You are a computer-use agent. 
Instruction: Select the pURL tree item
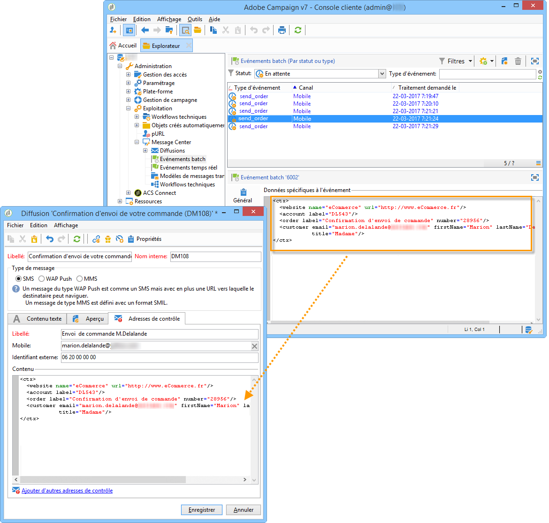point(158,134)
